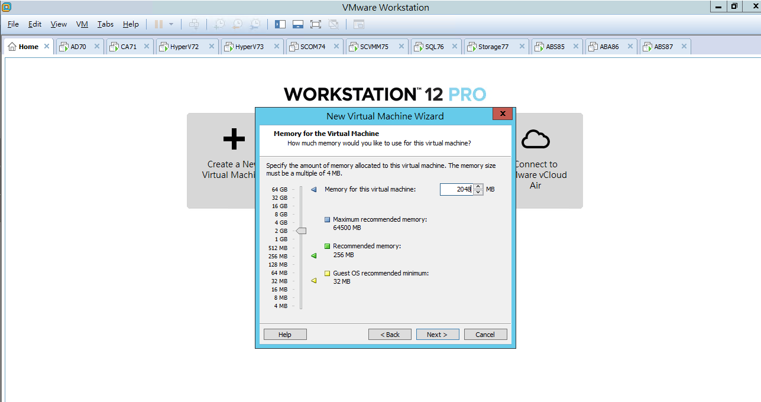
Task: Click the revert to snapshot icon
Action: click(x=237, y=24)
